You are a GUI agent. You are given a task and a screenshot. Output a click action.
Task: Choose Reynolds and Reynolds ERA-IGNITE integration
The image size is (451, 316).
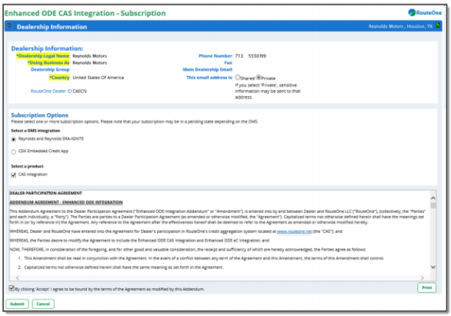(x=14, y=140)
